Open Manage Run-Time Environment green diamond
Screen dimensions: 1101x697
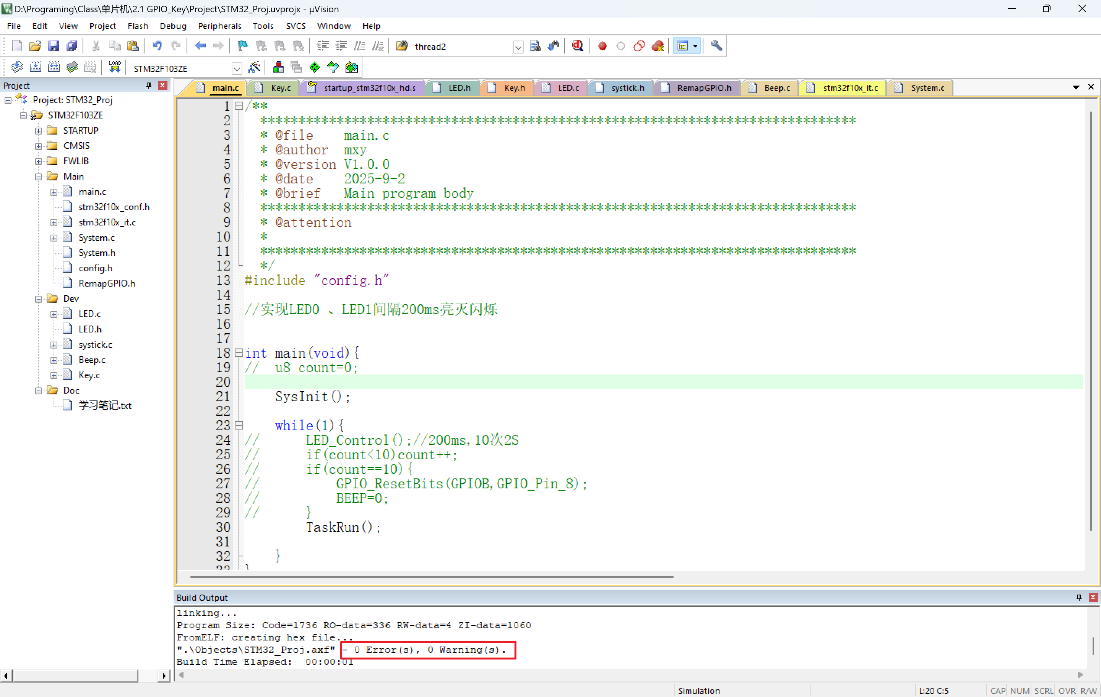coord(315,67)
